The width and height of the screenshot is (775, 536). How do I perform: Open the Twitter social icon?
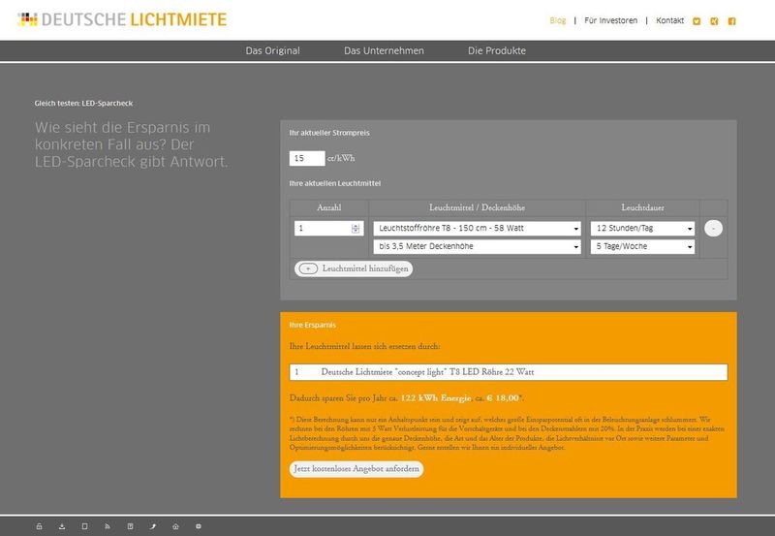[697, 21]
